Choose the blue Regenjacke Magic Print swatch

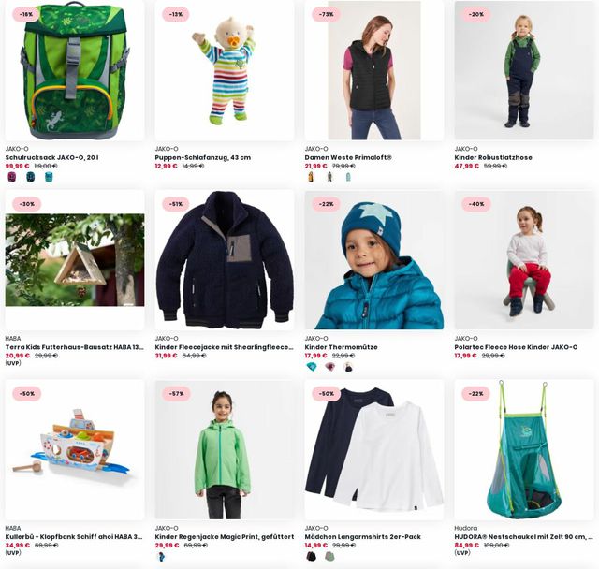pos(161,557)
